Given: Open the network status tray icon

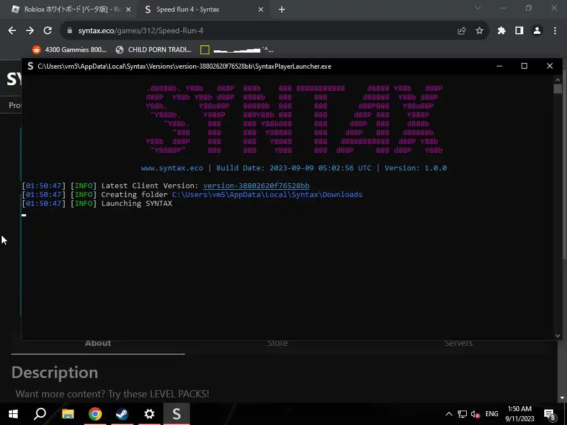Looking at the screenshot, I should click(462, 414).
